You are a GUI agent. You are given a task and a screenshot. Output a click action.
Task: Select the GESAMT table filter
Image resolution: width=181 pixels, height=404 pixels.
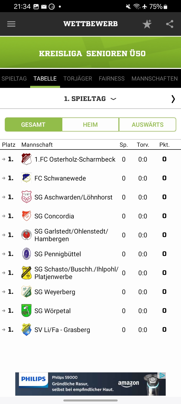(x=33, y=124)
